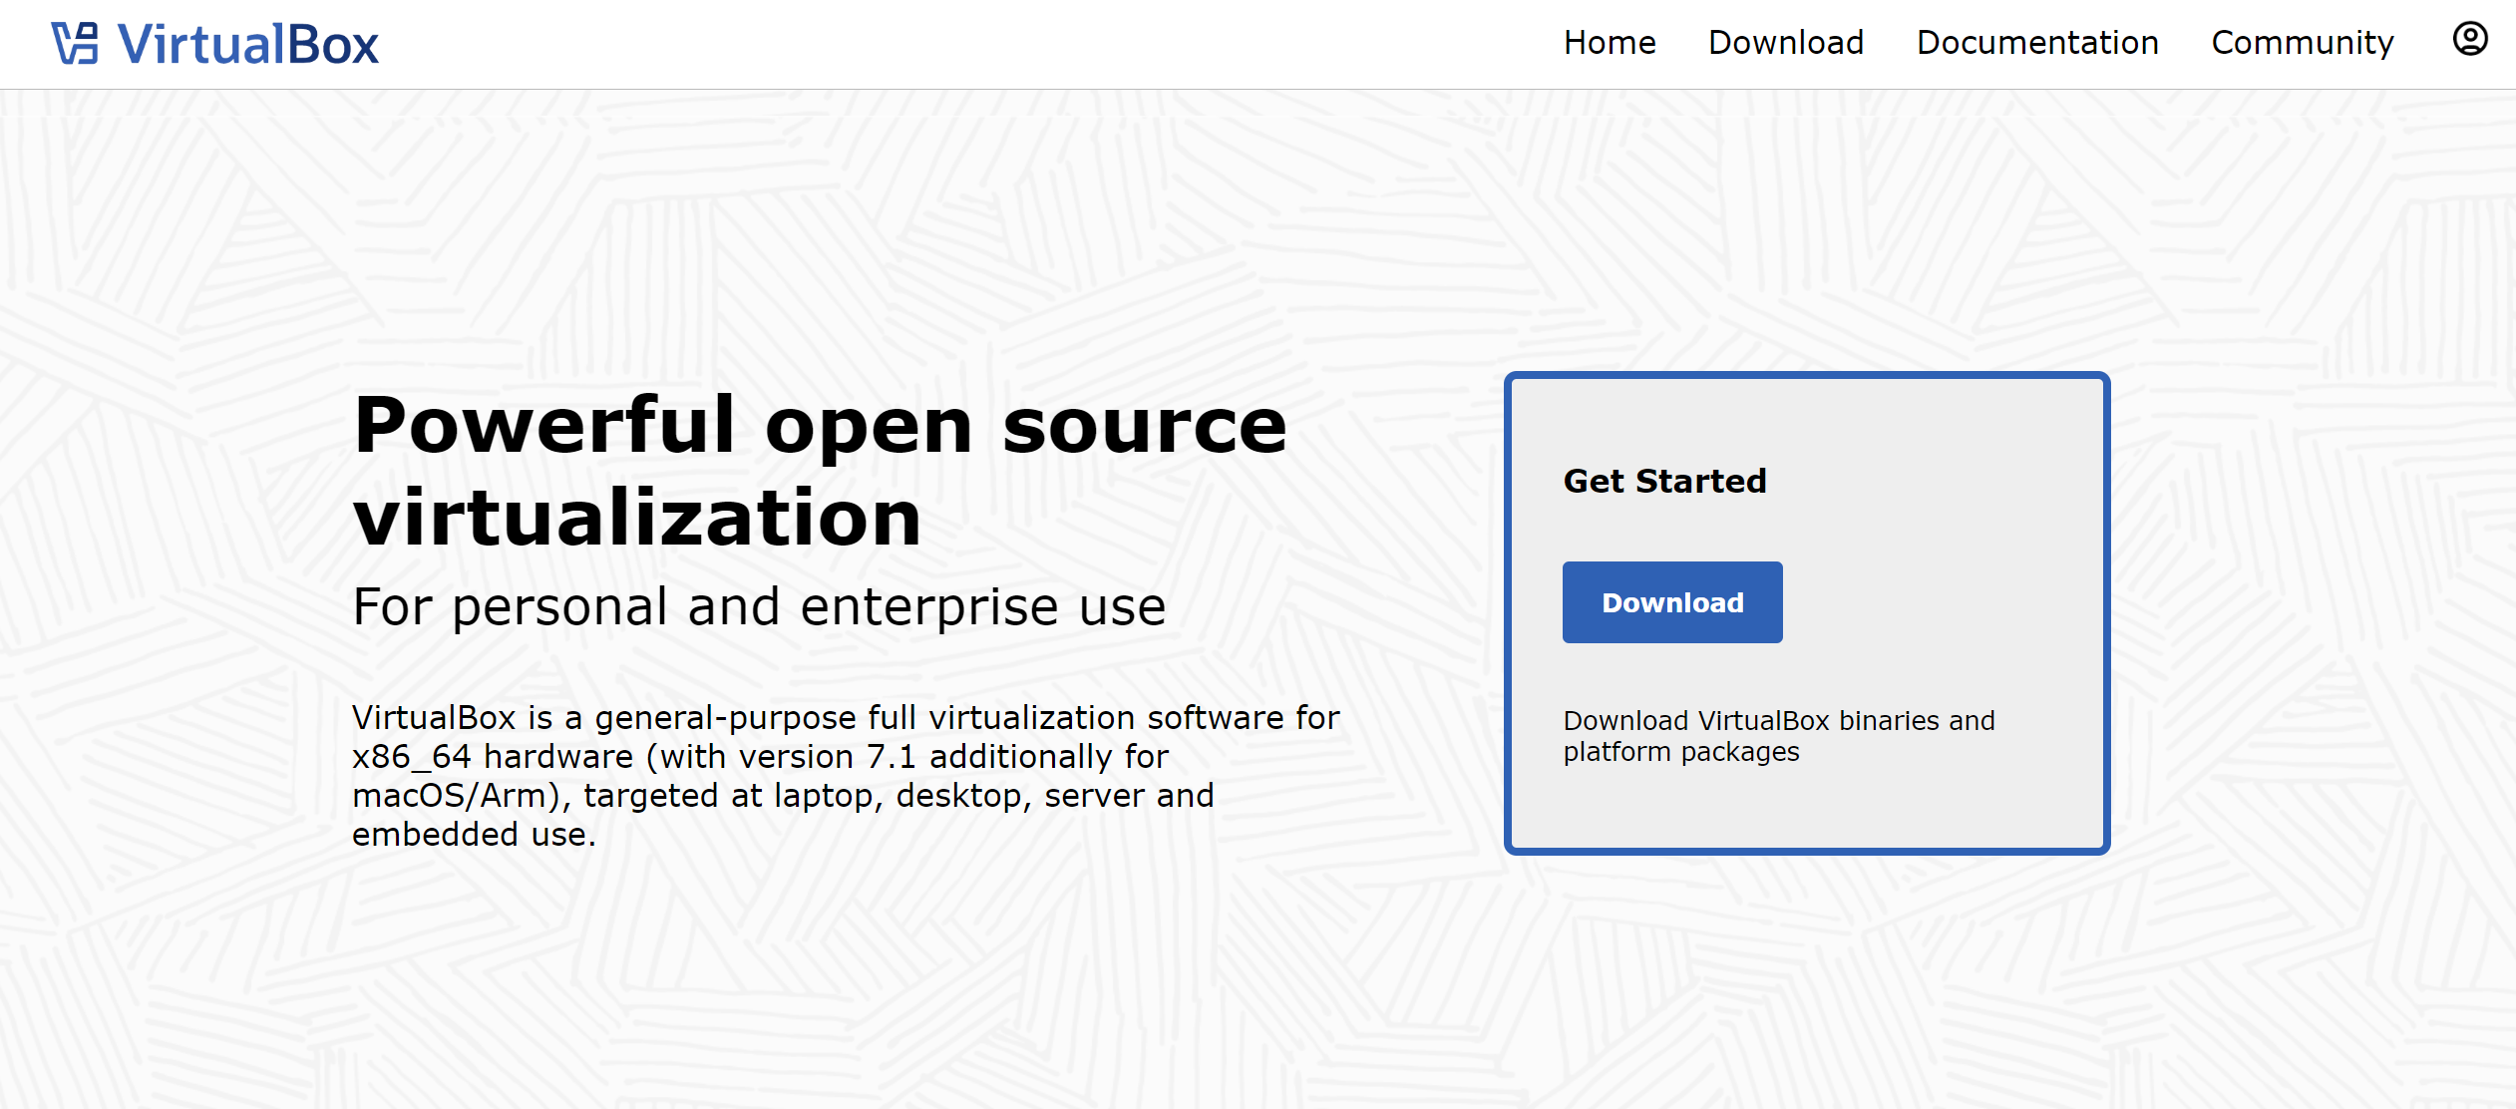
Task: Click the VirtualBox cube logo icon
Action: pos(75,44)
